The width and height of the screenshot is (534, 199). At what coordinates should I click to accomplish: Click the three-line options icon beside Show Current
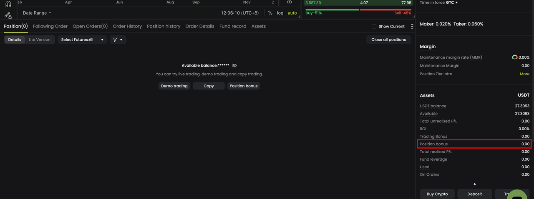(x=412, y=26)
